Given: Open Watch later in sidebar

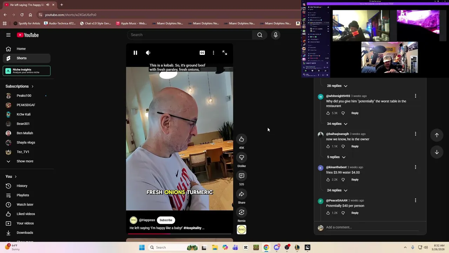Looking at the screenshot, I should [x=27, y=205].
